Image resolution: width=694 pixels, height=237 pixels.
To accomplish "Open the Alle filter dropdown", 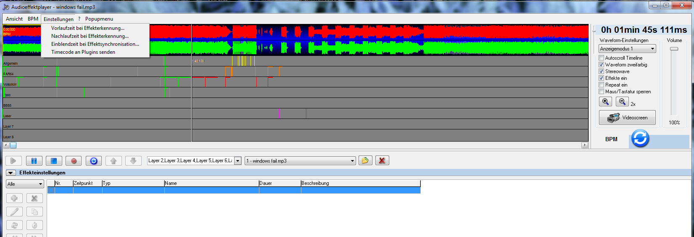I will tap(25, 184).
